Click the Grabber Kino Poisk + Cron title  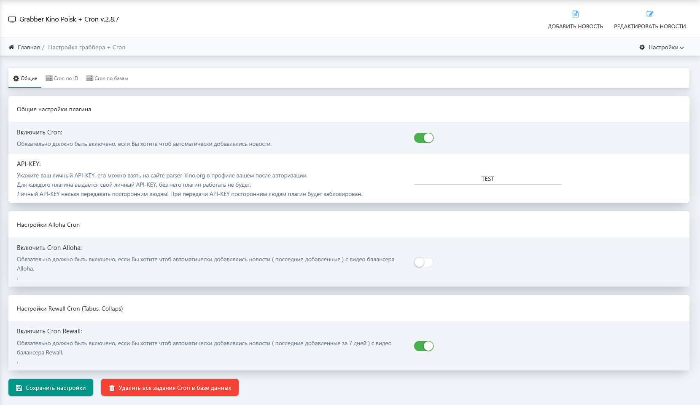[69, 19]
